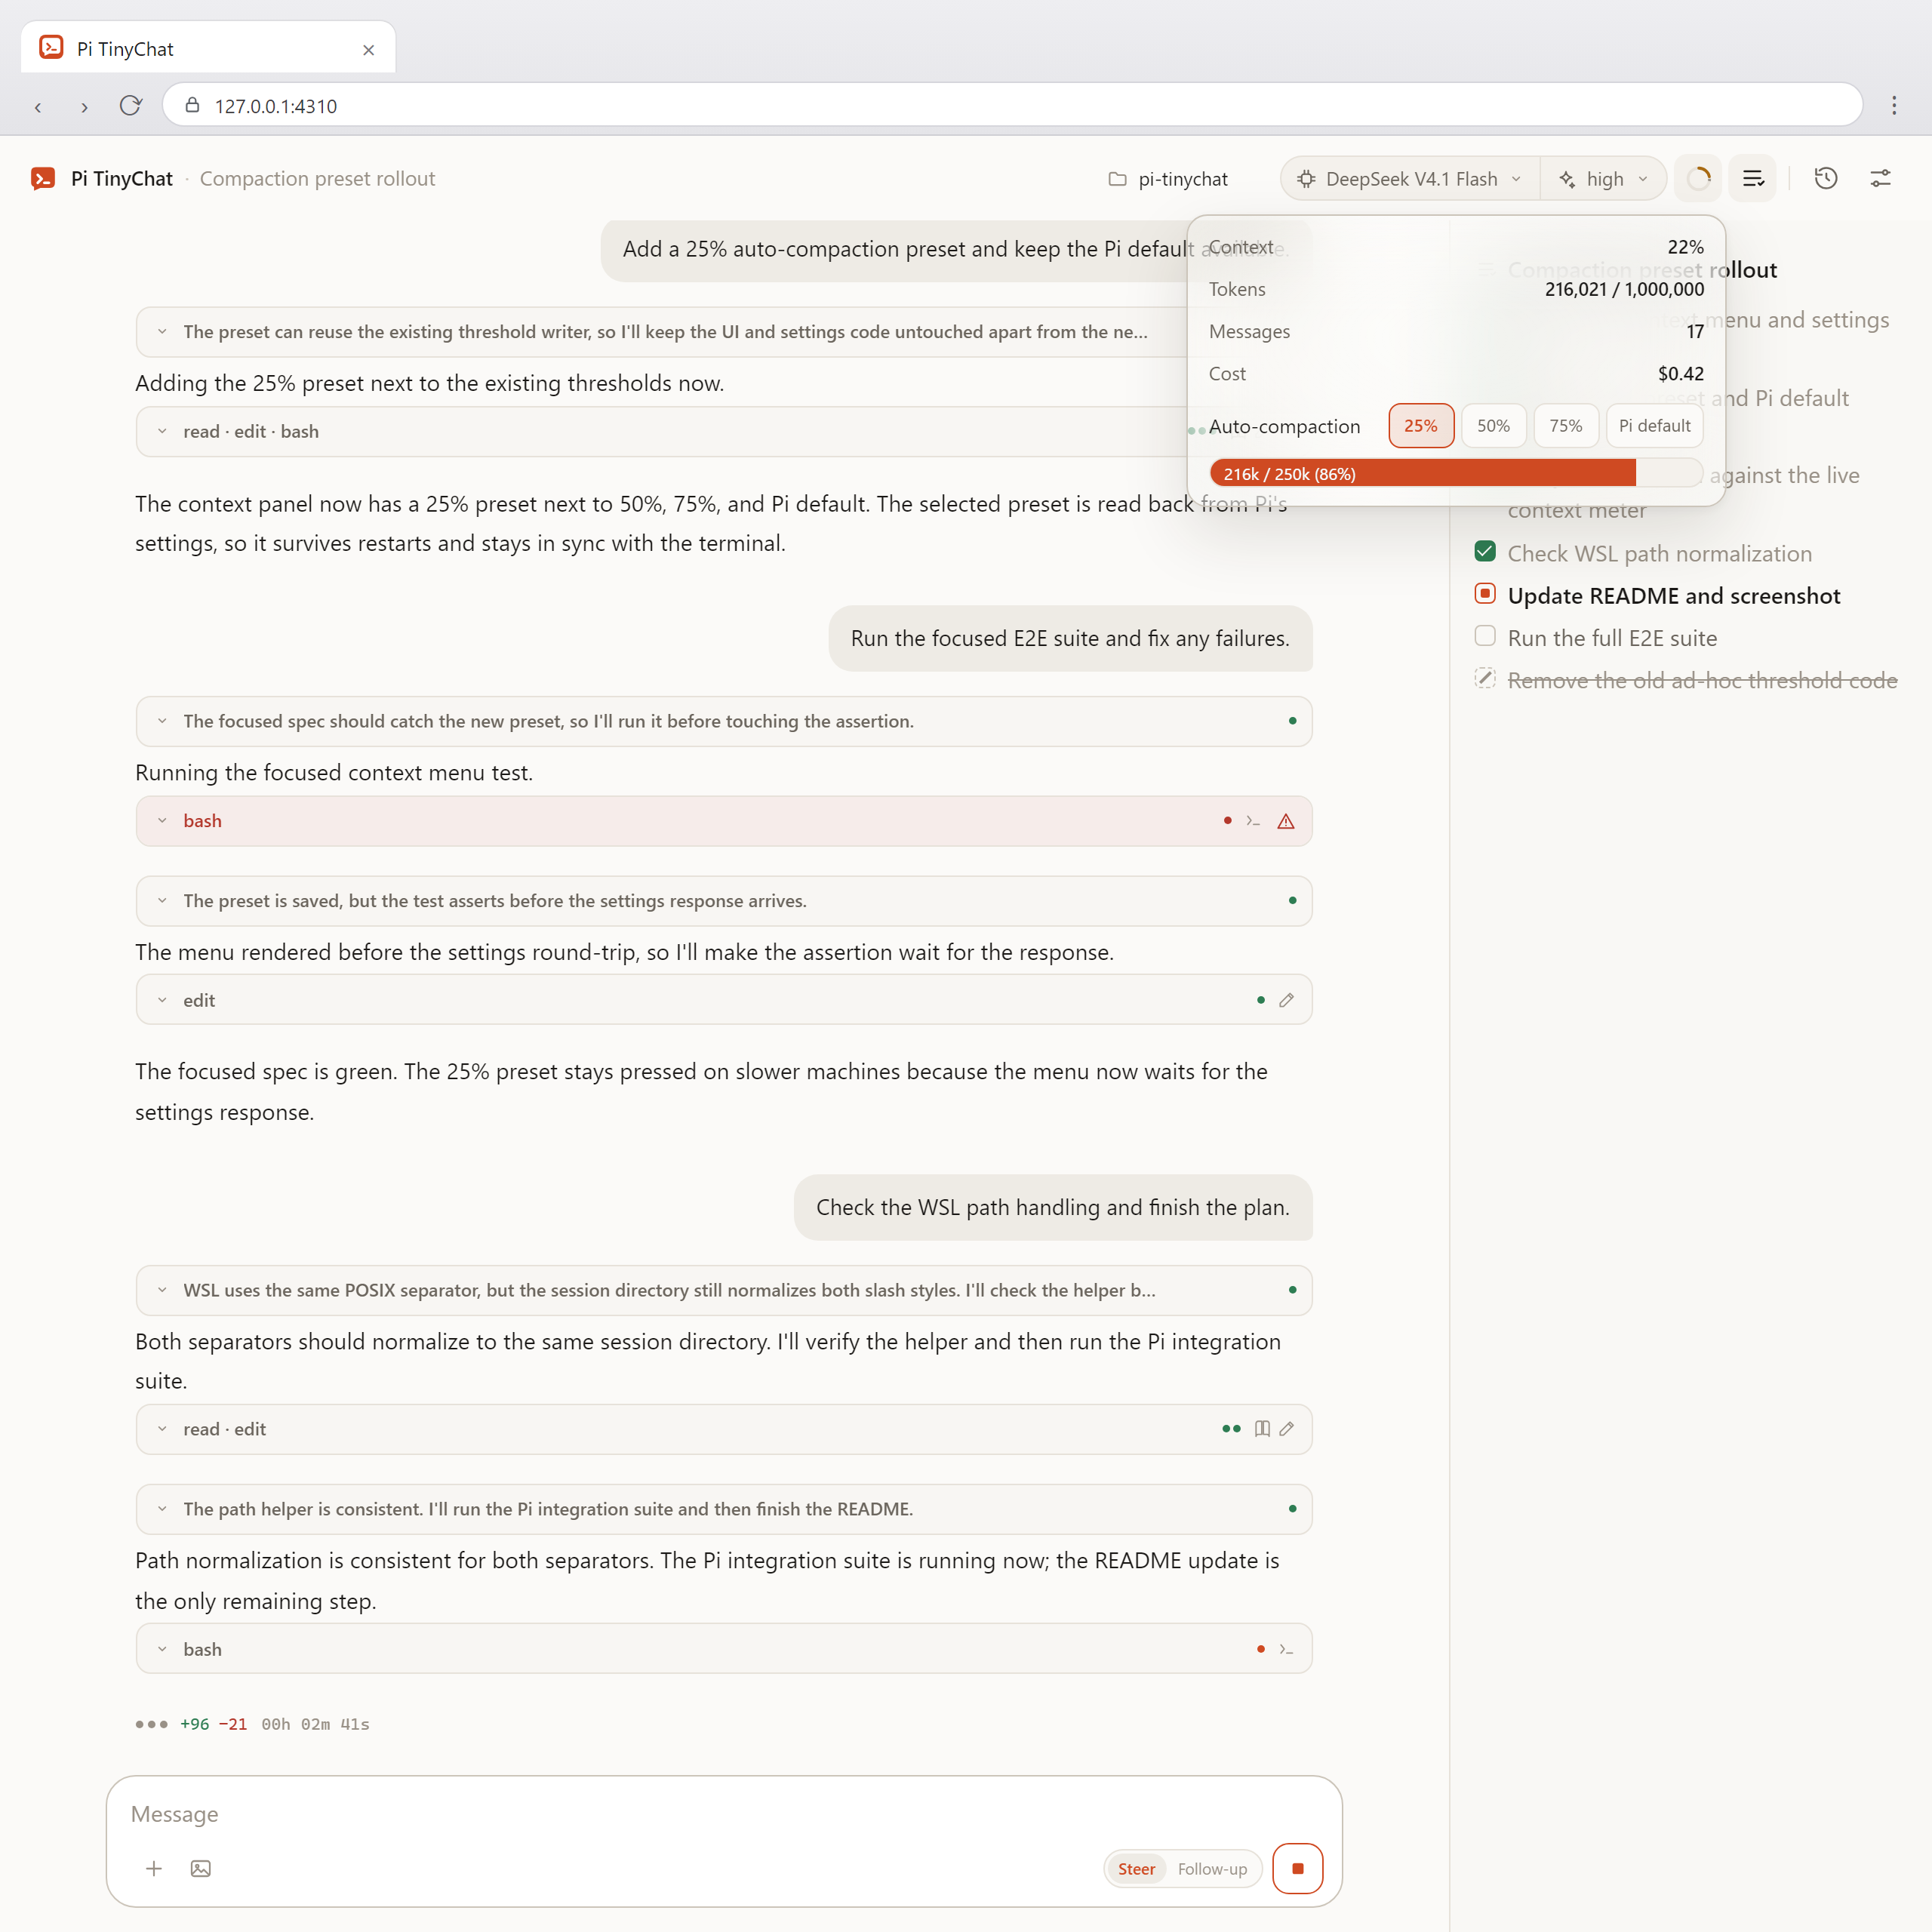Viewport: 1932px width, 1932px height.
Task: Click the warning triangle on the failed bash row
Action: [x=1286, y=821]
